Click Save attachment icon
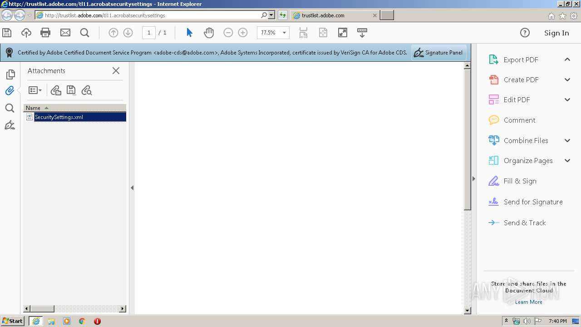The height and width of the screenshot is (327, 581). [71, 90]
